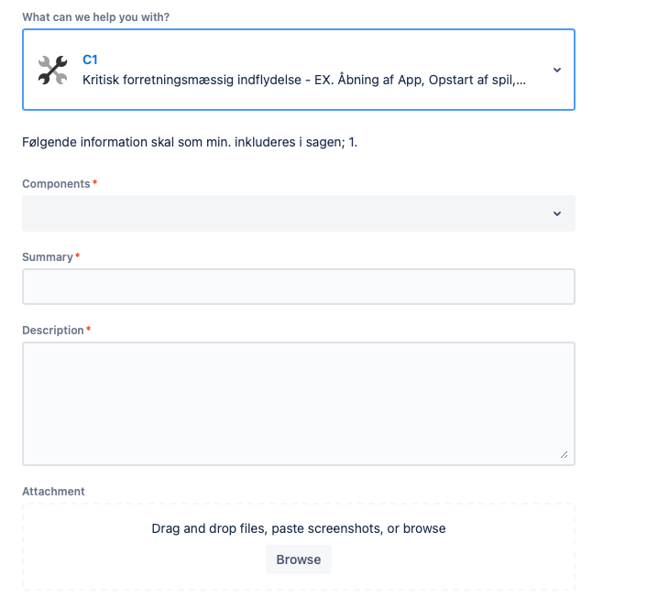
Task: Click the Kritisk forretningsmæssig indflydelse description text
Action: (304, 80)
